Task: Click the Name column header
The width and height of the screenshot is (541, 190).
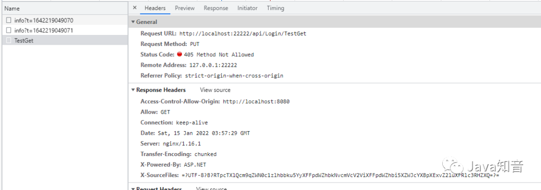Action: coord(65,8)
